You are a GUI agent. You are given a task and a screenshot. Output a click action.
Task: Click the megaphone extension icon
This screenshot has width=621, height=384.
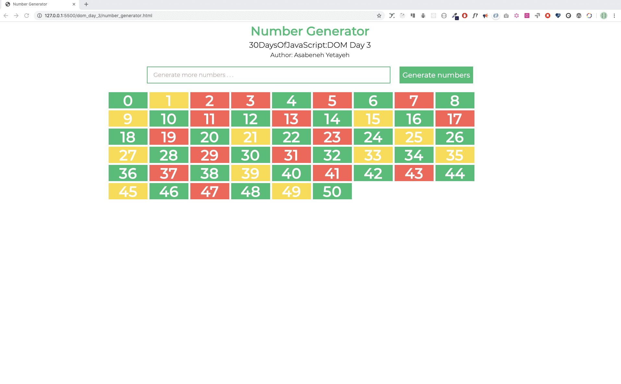coord(485,15)
